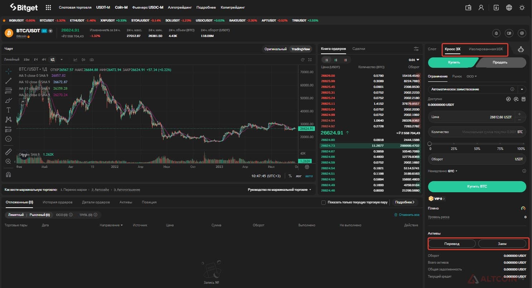Expand 'Руководство по маржинальной торговле' dropdown
The image size is (532, 288).
click(x=279, y=190)
